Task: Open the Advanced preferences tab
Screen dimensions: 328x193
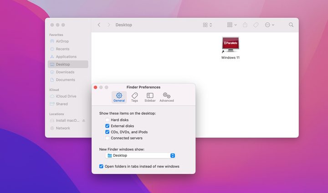Action: click(x=167, y=97)
